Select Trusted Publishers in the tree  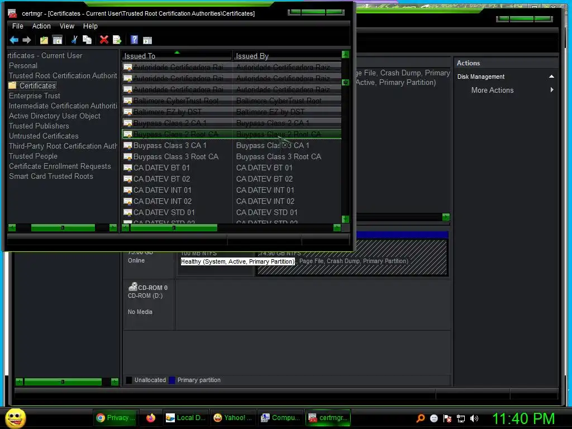[x=39, y=126]
